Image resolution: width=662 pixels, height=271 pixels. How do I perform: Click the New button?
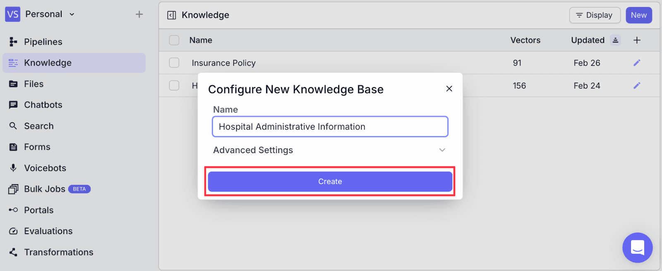click(x=638, y=15)
